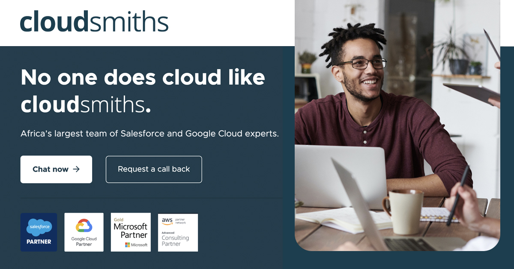Click the aws partner network logo
The width and height of the screenshot is (514, 269).
point(173,221)
